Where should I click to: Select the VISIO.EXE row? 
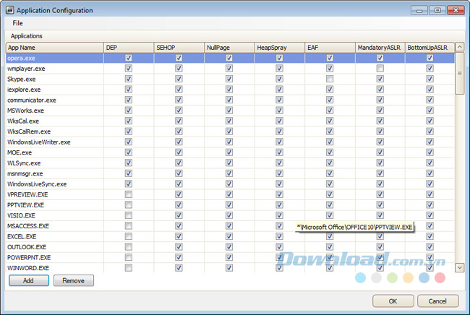[x=230, y=215]
